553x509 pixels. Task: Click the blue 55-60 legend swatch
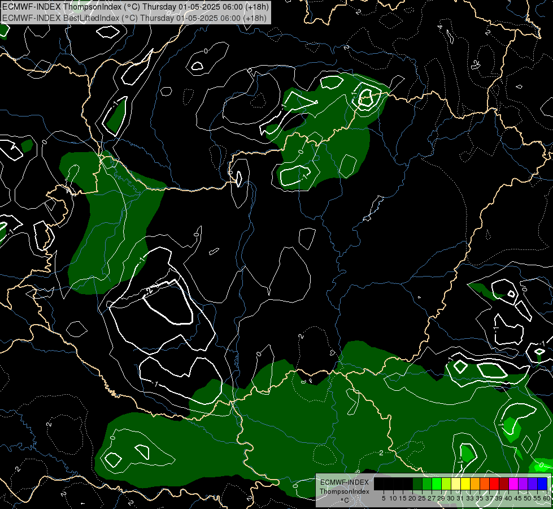tap(542, 484)
